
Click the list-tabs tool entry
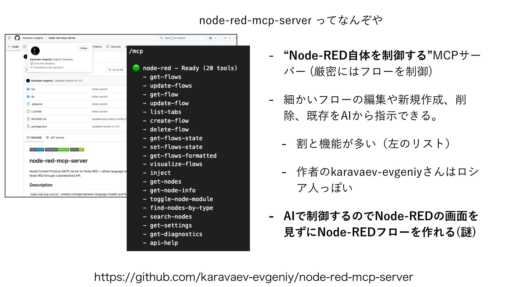pyautogui.click(x=166, y=112)
